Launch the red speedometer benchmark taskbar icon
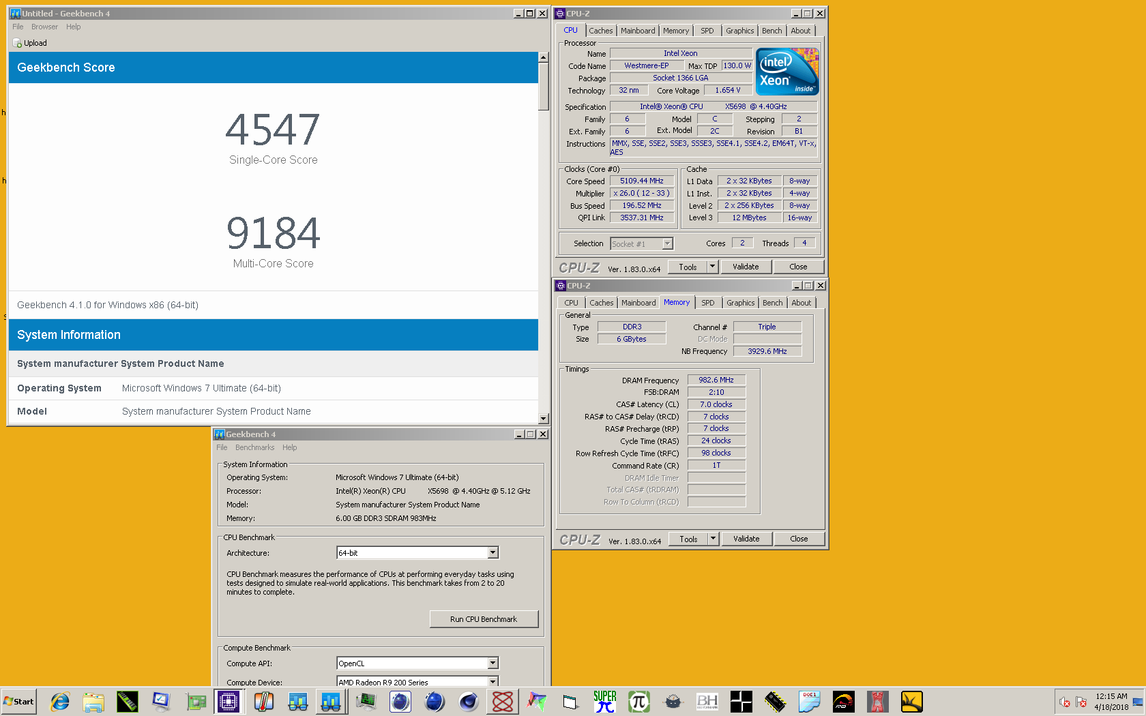1146x716 pixels. (844, 702)
